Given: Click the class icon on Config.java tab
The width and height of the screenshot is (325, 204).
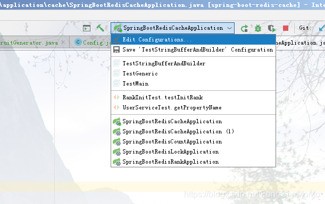Looking at the screenshot, I should [78, 42].
